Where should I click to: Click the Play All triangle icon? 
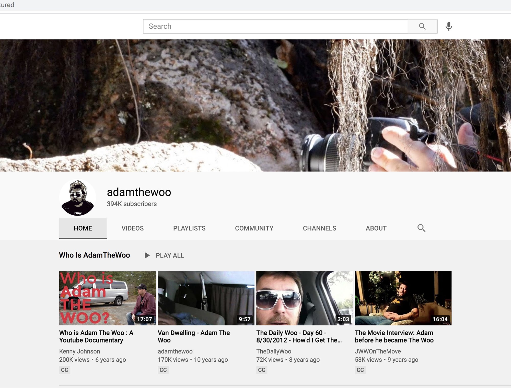point(147,255)
